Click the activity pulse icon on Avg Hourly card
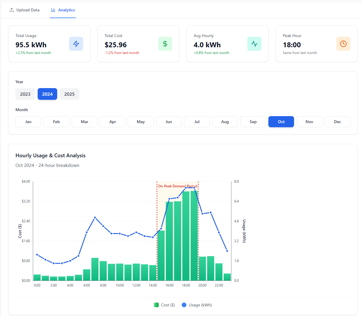This screenshot has width=362, height=316. point(254,44)
